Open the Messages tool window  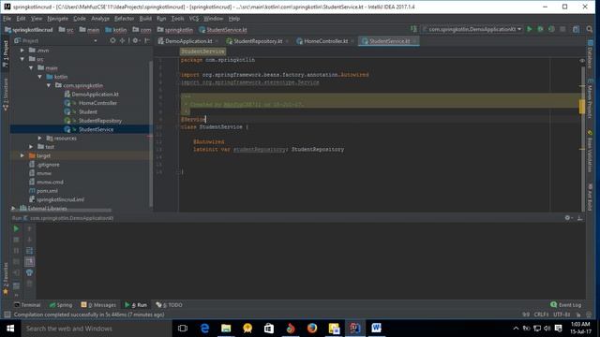click(98, 305)
